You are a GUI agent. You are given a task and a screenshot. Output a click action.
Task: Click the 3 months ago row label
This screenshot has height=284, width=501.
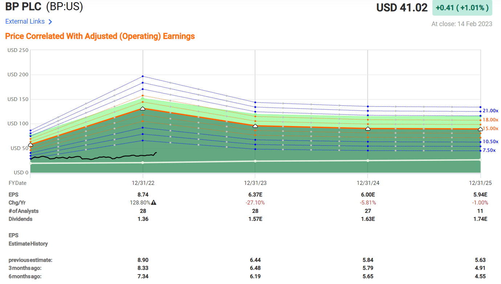tap(25, 268)
